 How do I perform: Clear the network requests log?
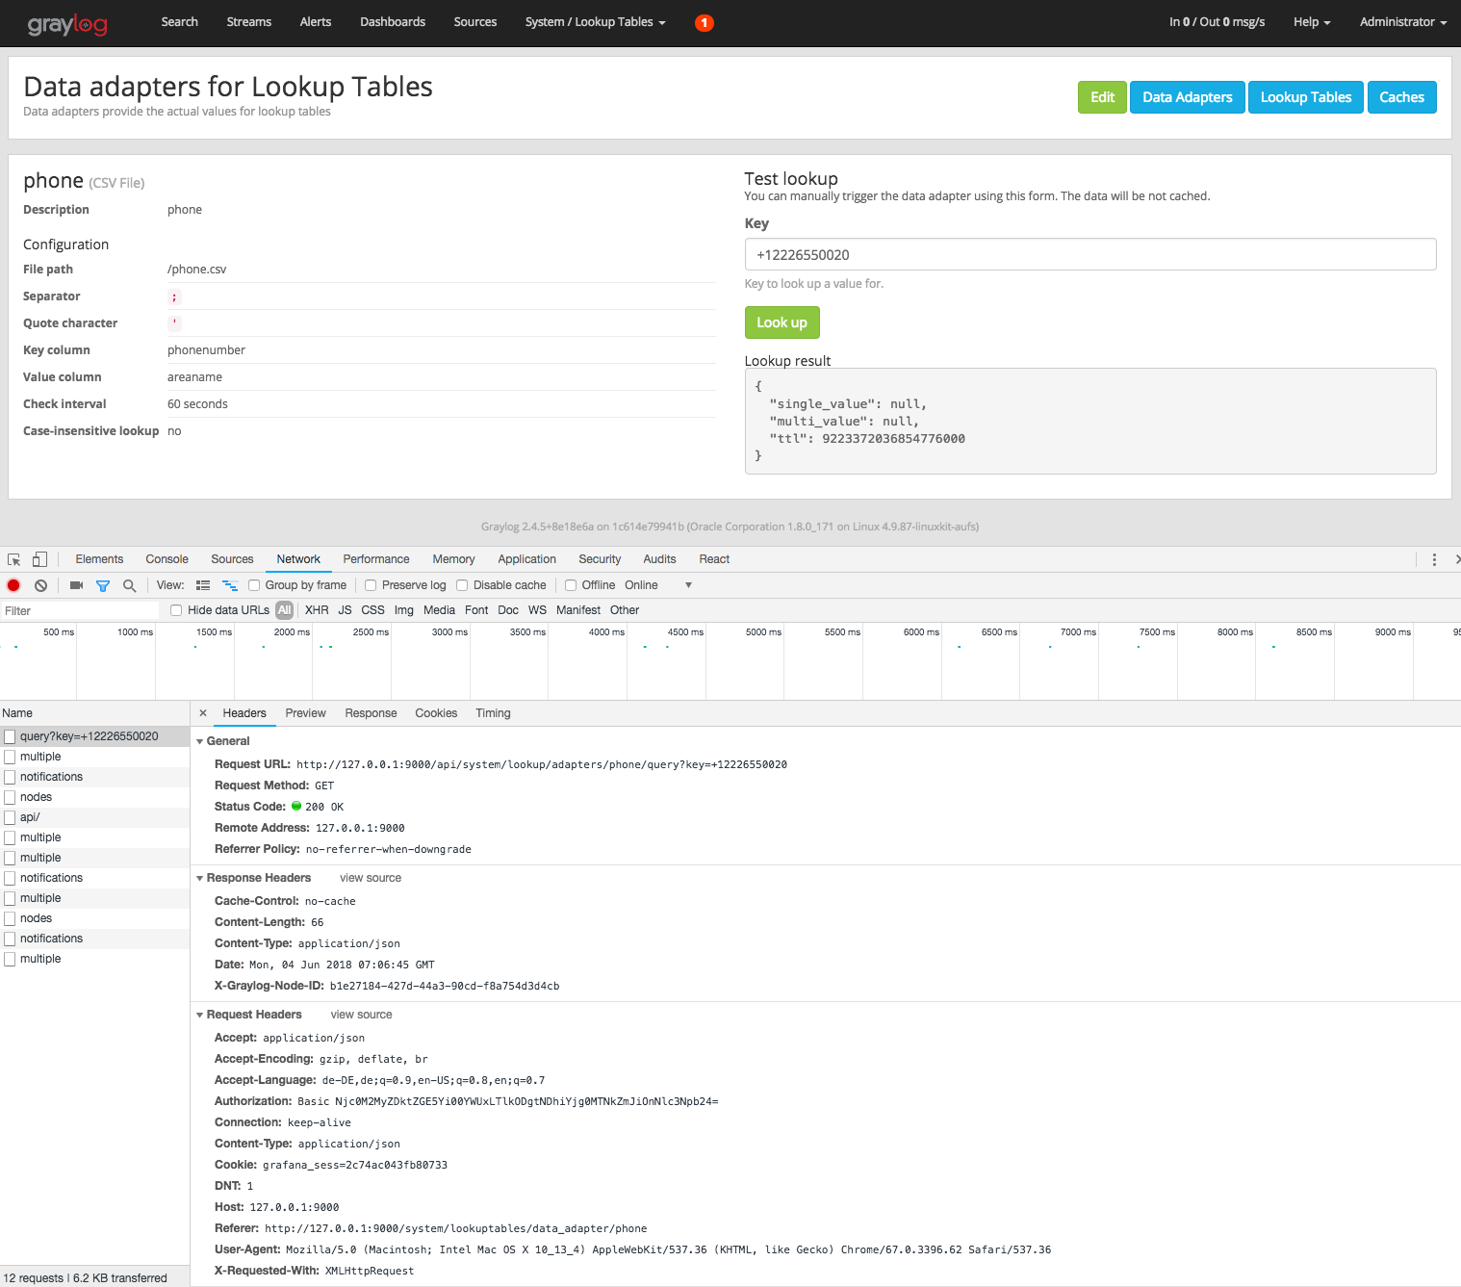39,585
